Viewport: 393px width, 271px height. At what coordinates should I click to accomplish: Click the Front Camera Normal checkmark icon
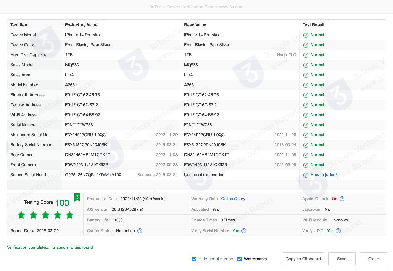(x=305, y=165)
